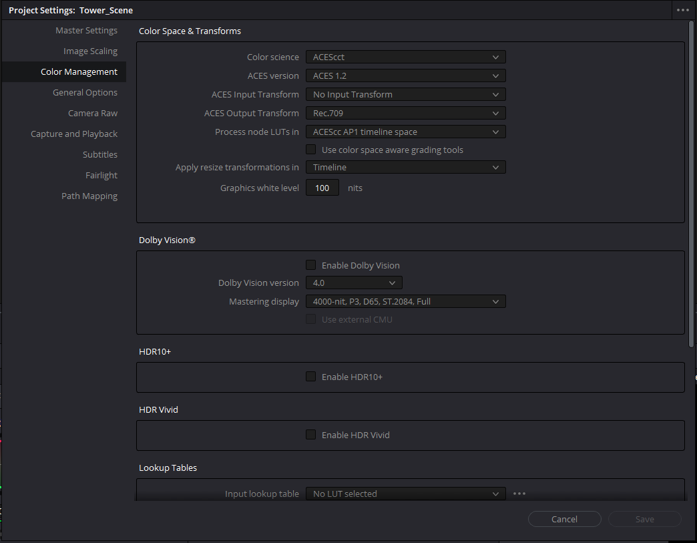Select Fairlight in the settings sidebar
This screenshot has height=543, width=697.
coord(101,176)
